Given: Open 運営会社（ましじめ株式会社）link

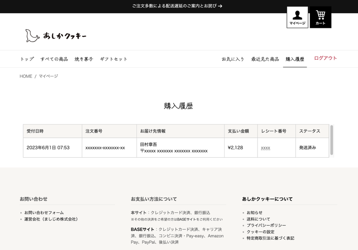Looking at the screenshot, I should click(x=51, y=219).
